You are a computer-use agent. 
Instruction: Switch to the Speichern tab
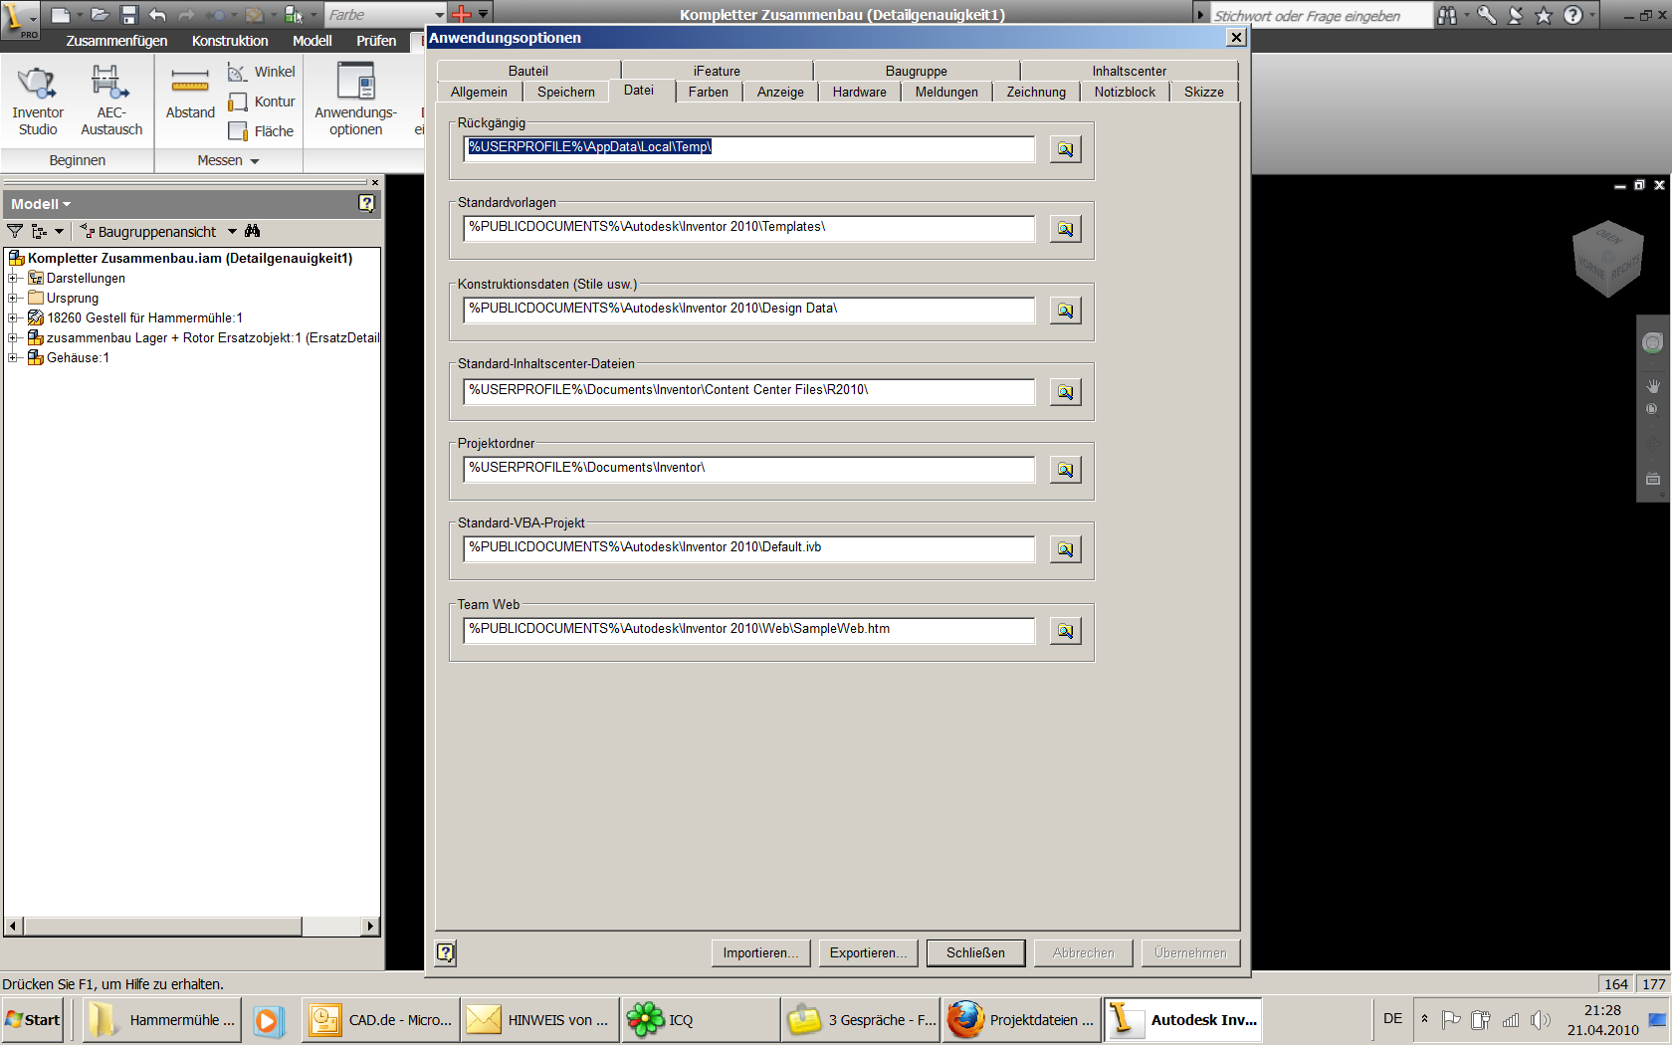566,92
